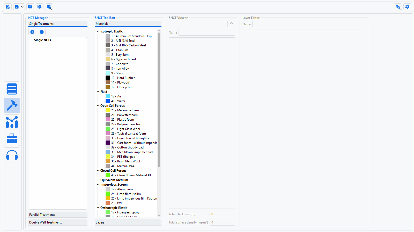Add a single treatment with plus icon
This screenshot has height=232, width=414.
click(x=32, y=32)
